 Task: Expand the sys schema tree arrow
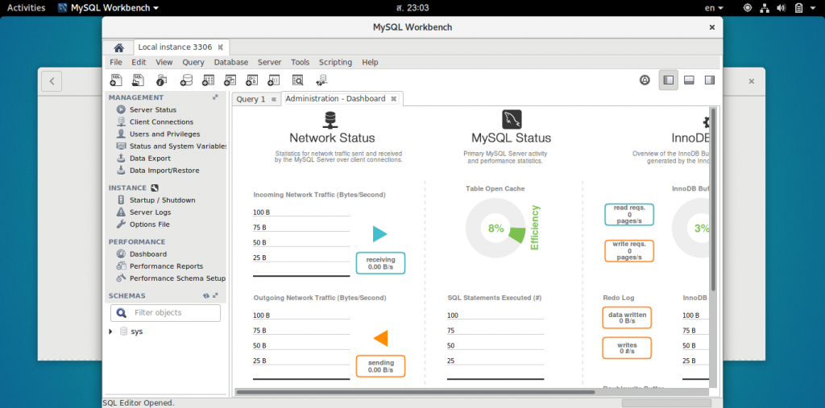[110, 332]
